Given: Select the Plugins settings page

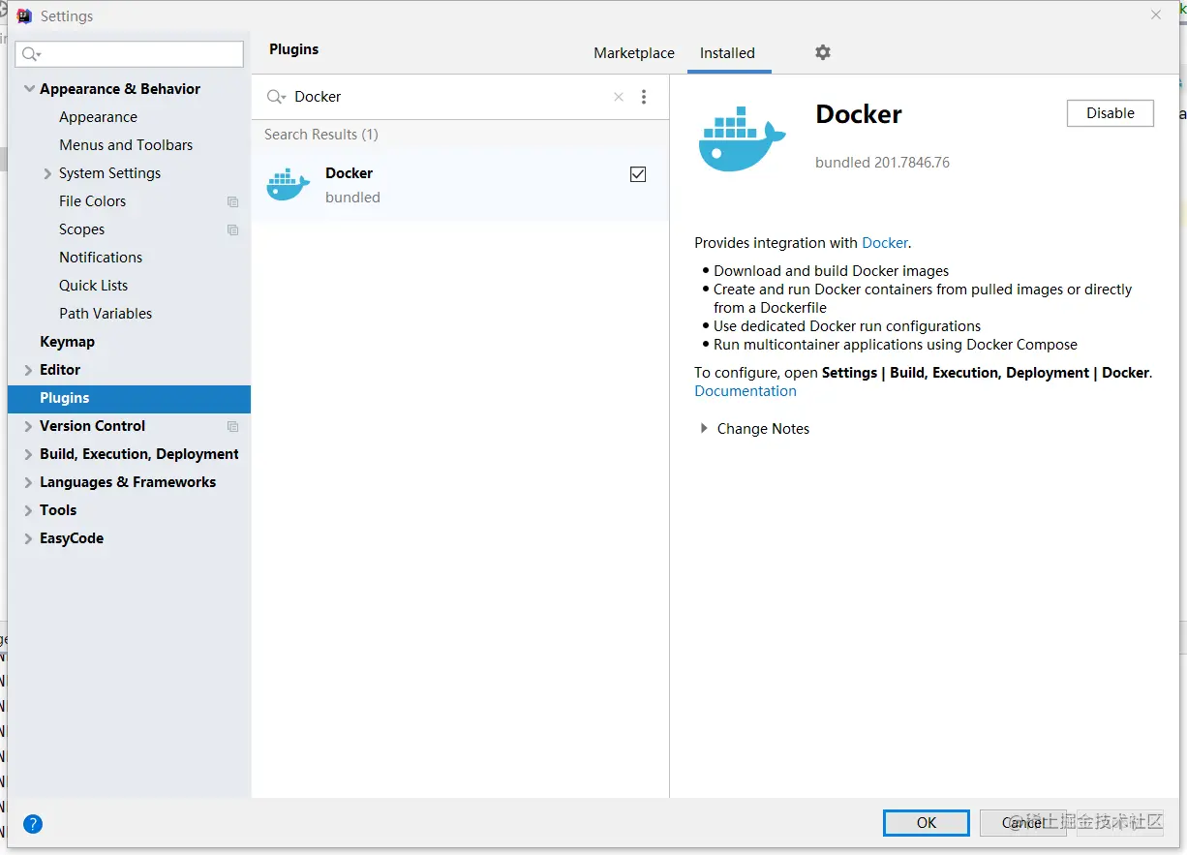Looking at the screenshot, I should pos(129,398).
